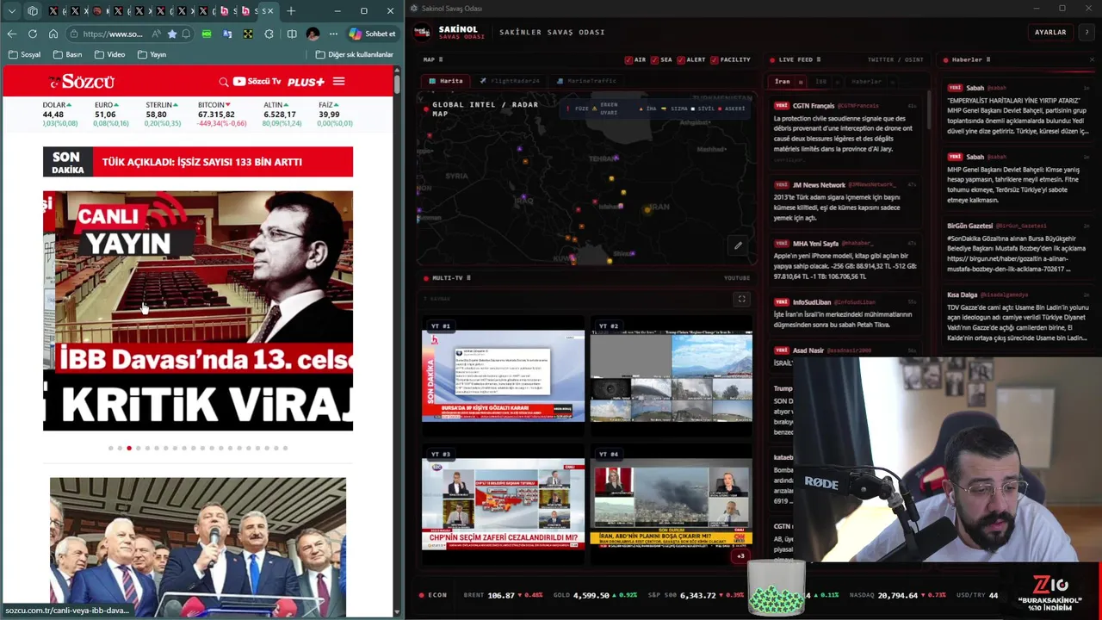Click the pencil edit icon on map
Image resolution: width=1102 pixels, height=620 pixels.
click(x=738, y=245)
